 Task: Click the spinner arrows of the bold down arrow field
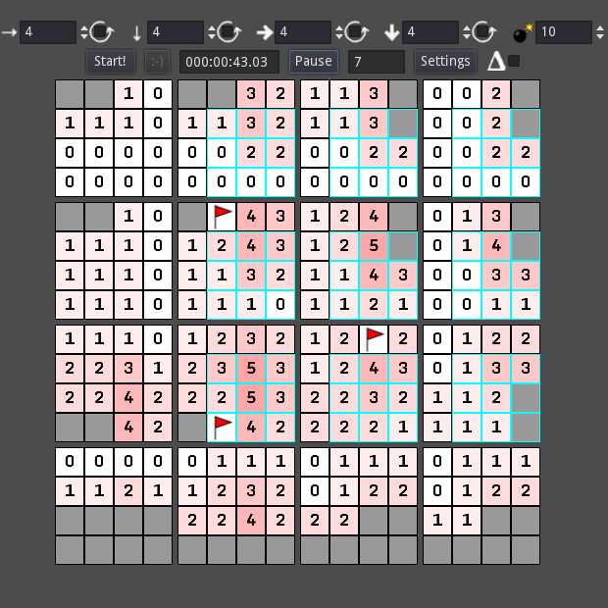click(466, 32)
